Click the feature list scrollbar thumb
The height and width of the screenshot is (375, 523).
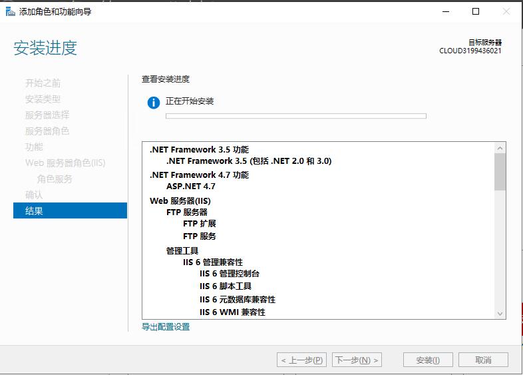pyautogui.click(x=500, y=172)
